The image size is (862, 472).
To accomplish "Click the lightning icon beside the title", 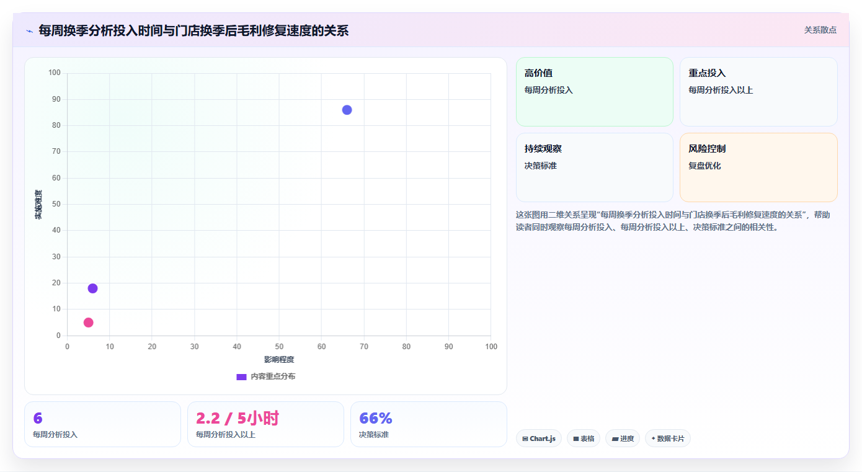I will (29, 31).
